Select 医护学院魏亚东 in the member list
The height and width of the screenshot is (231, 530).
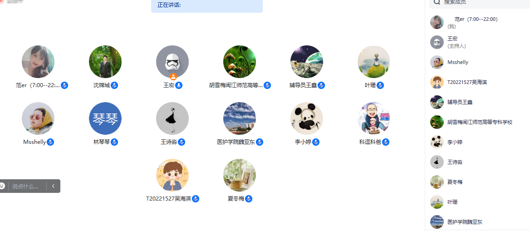click(477, 222)
